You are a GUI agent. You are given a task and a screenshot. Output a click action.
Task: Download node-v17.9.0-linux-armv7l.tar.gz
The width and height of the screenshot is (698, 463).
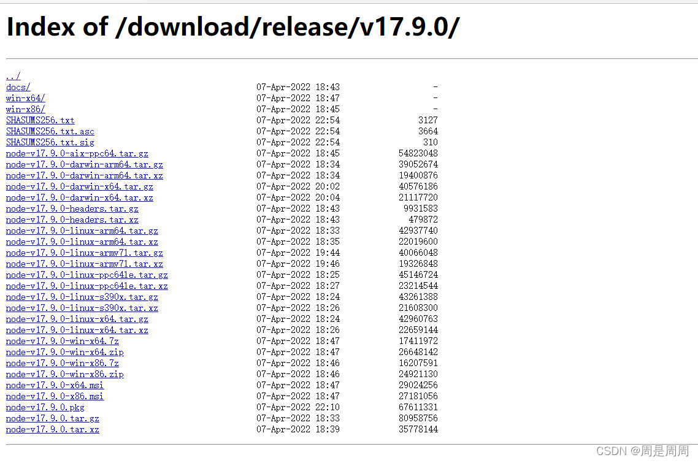tap(84, 253)
